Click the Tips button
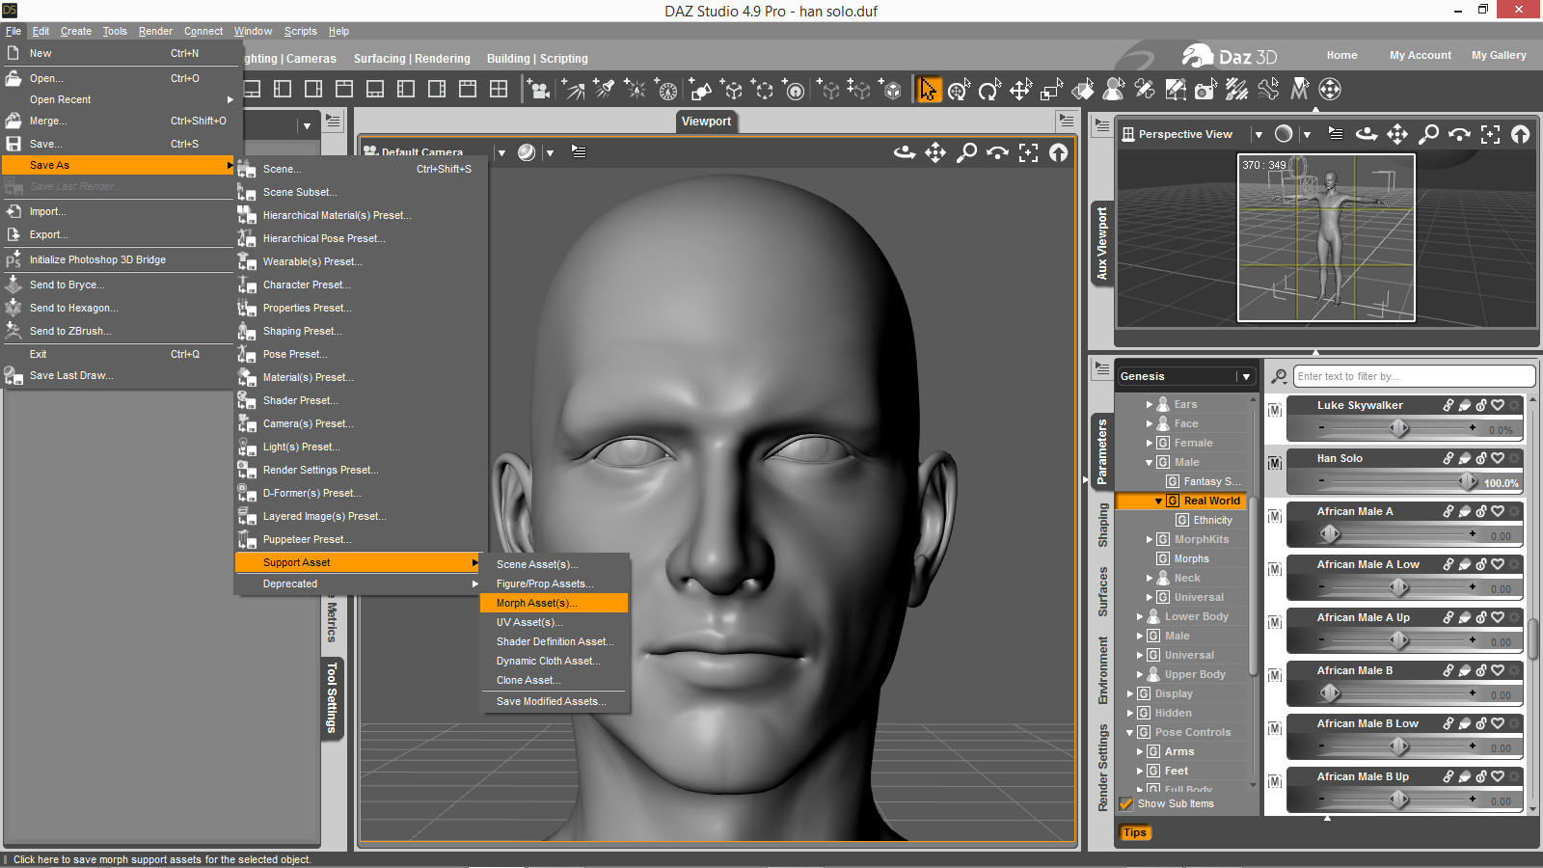 (1135, 833)
